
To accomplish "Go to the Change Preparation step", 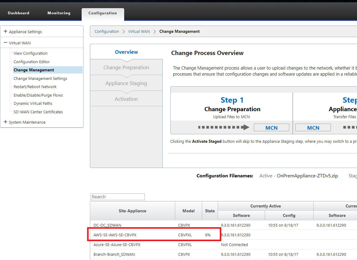I will point(126,67).
